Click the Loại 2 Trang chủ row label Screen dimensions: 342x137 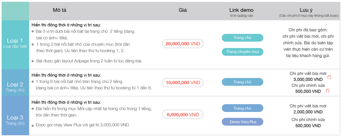click(x=15, y=87)
